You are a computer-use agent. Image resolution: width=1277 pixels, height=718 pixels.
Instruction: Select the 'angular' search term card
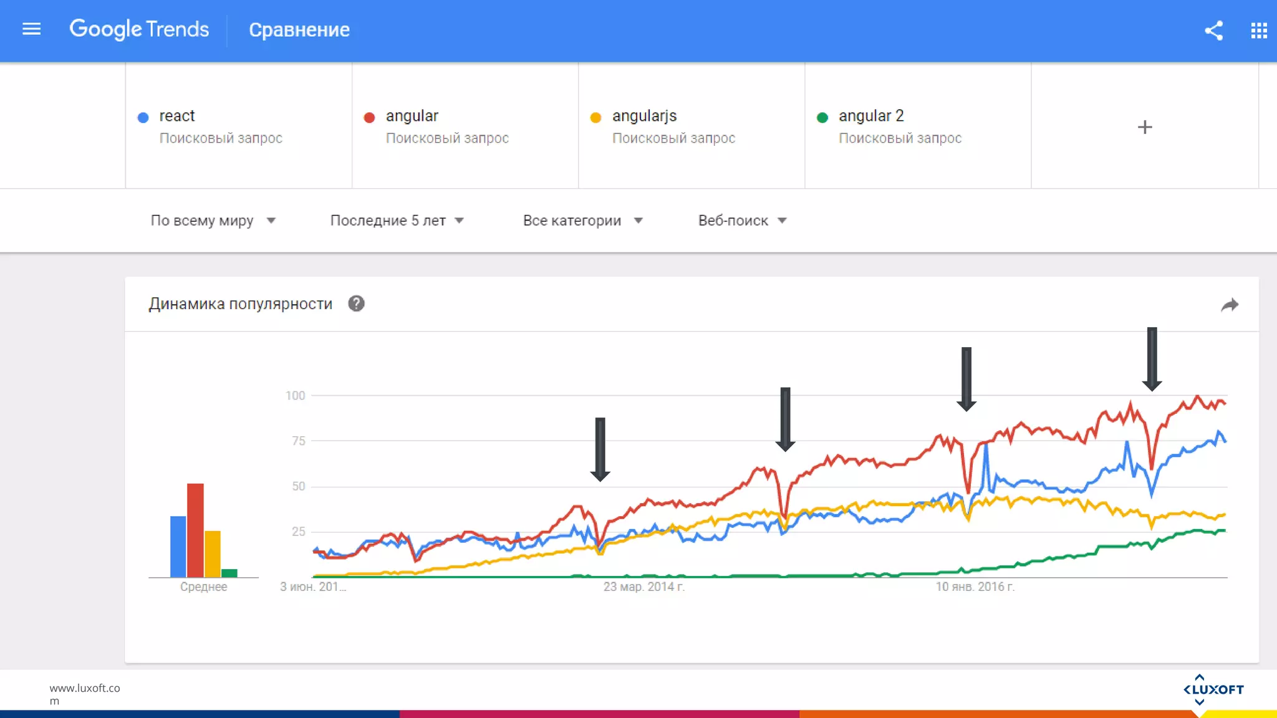[465, 126]
